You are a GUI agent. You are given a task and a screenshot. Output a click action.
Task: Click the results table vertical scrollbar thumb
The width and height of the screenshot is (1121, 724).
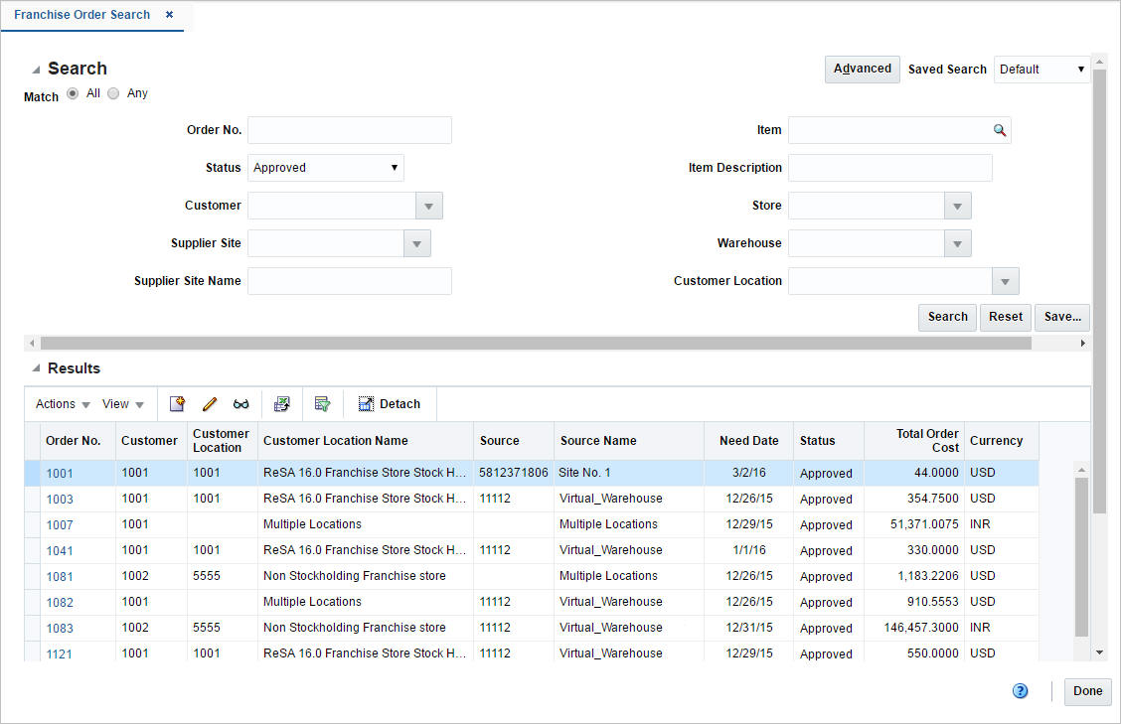point(1081,557)
